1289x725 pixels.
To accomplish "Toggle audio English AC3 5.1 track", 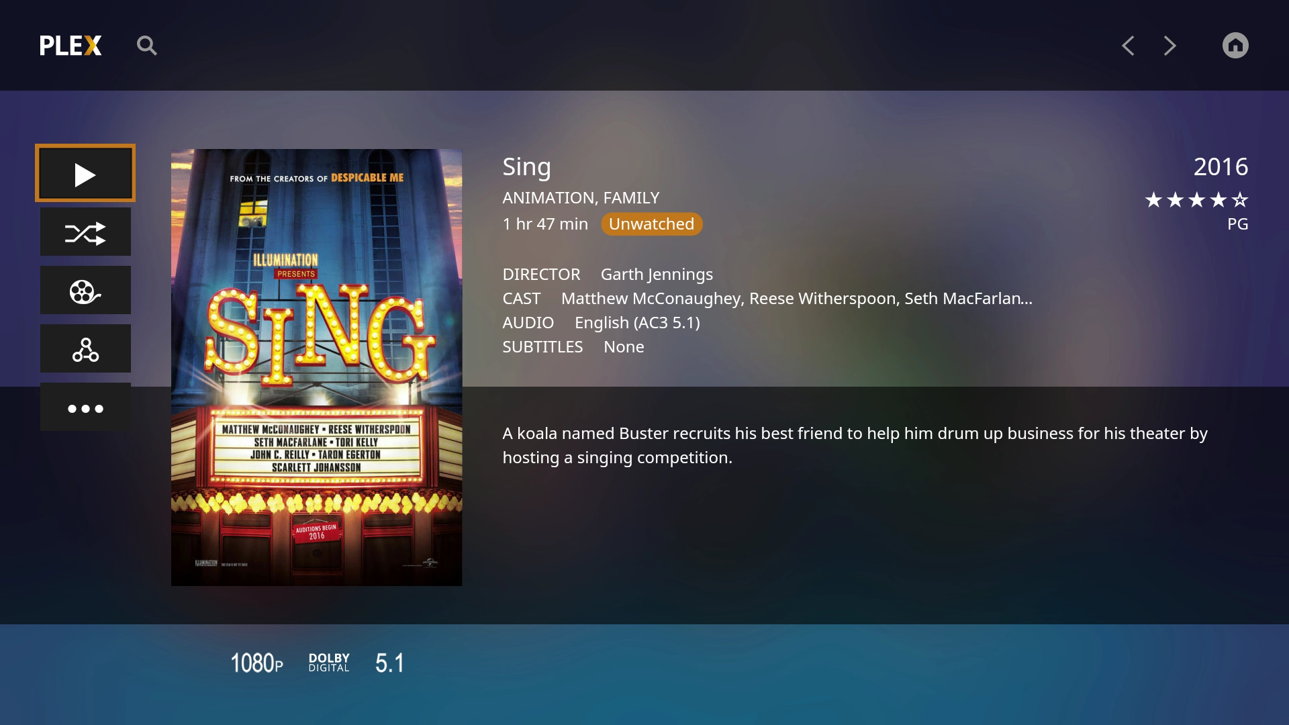I will [637, 322].
